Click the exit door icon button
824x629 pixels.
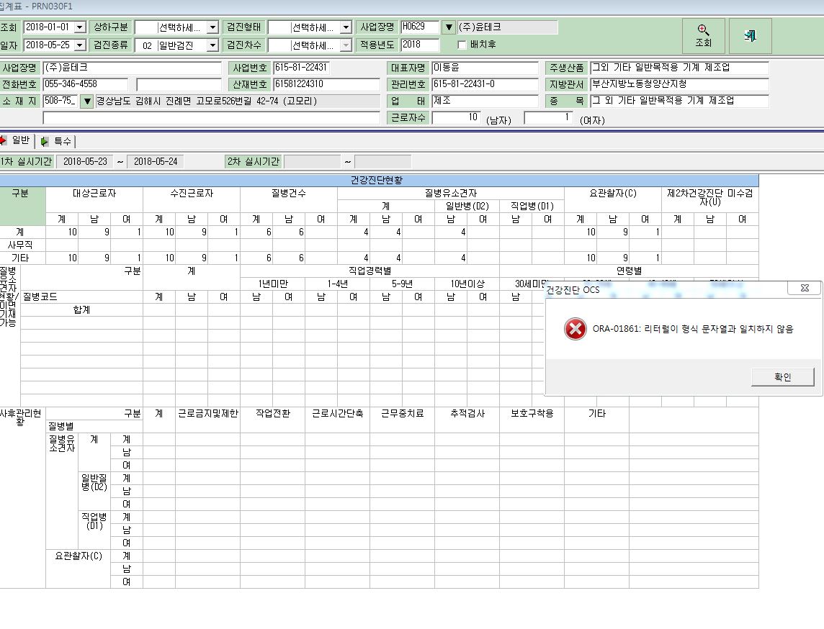[750, 36]
